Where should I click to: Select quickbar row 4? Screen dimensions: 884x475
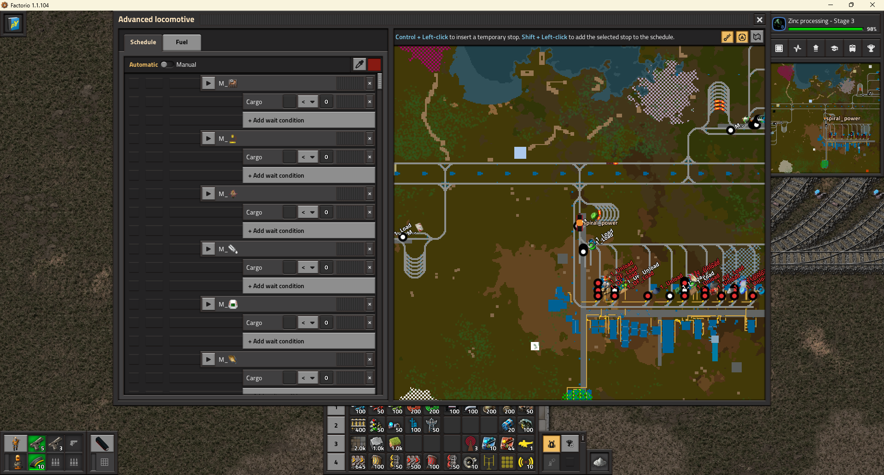[336, 462]
